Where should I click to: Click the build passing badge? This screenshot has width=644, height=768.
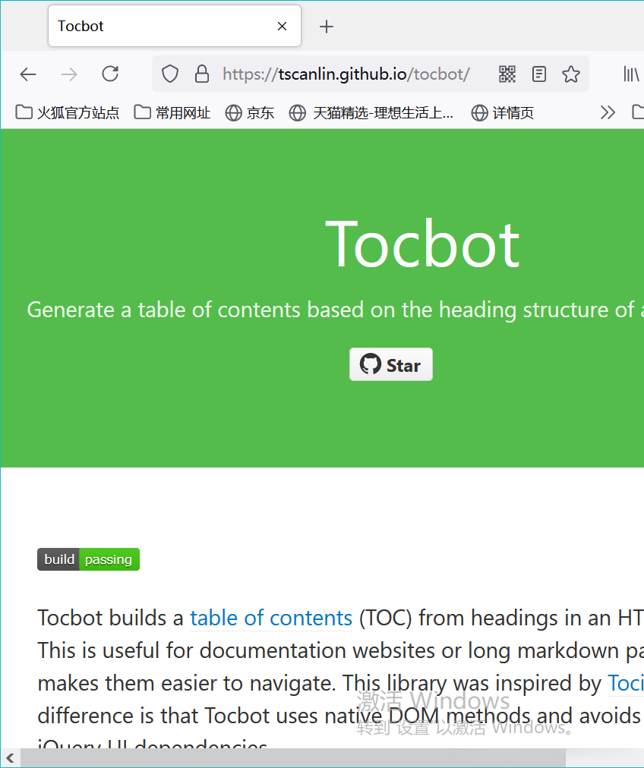click(89, 559)
